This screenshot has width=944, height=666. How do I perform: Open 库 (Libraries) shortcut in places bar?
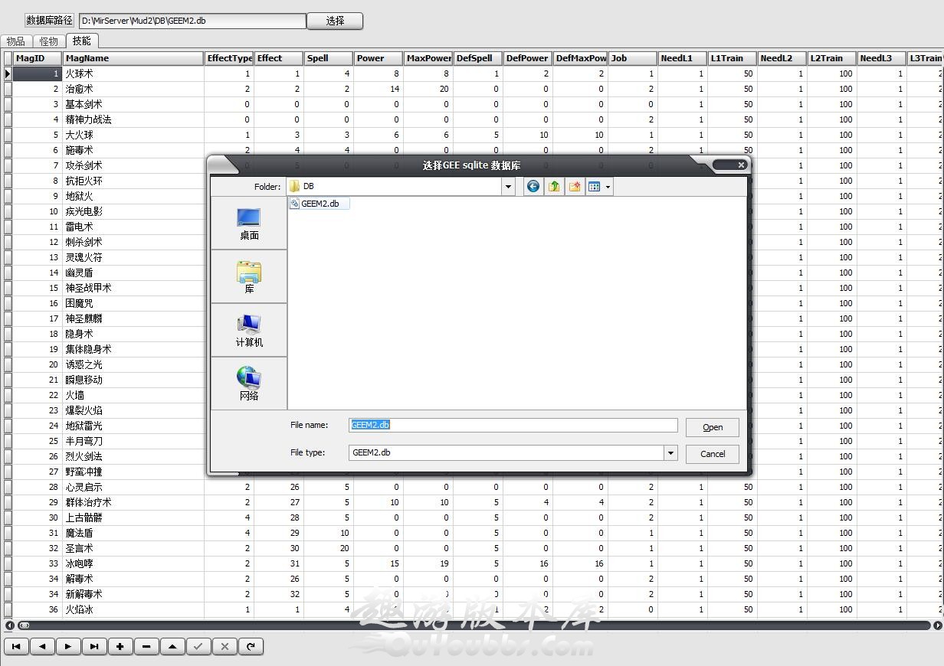tap(249, 277)
